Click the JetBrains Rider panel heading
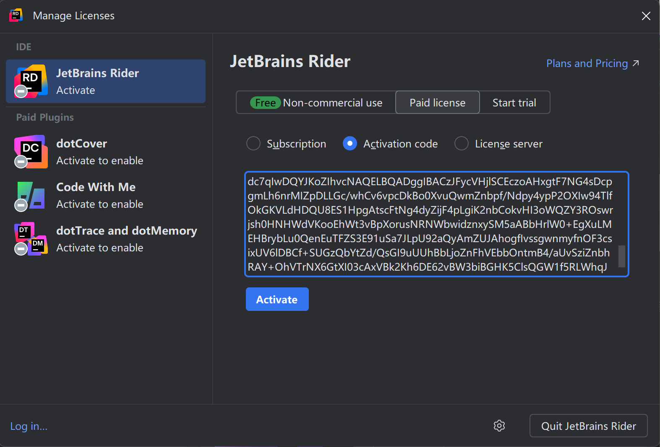The height and width of the screenshot is (447, 660). pyautogui.click(x=290, y=61)
